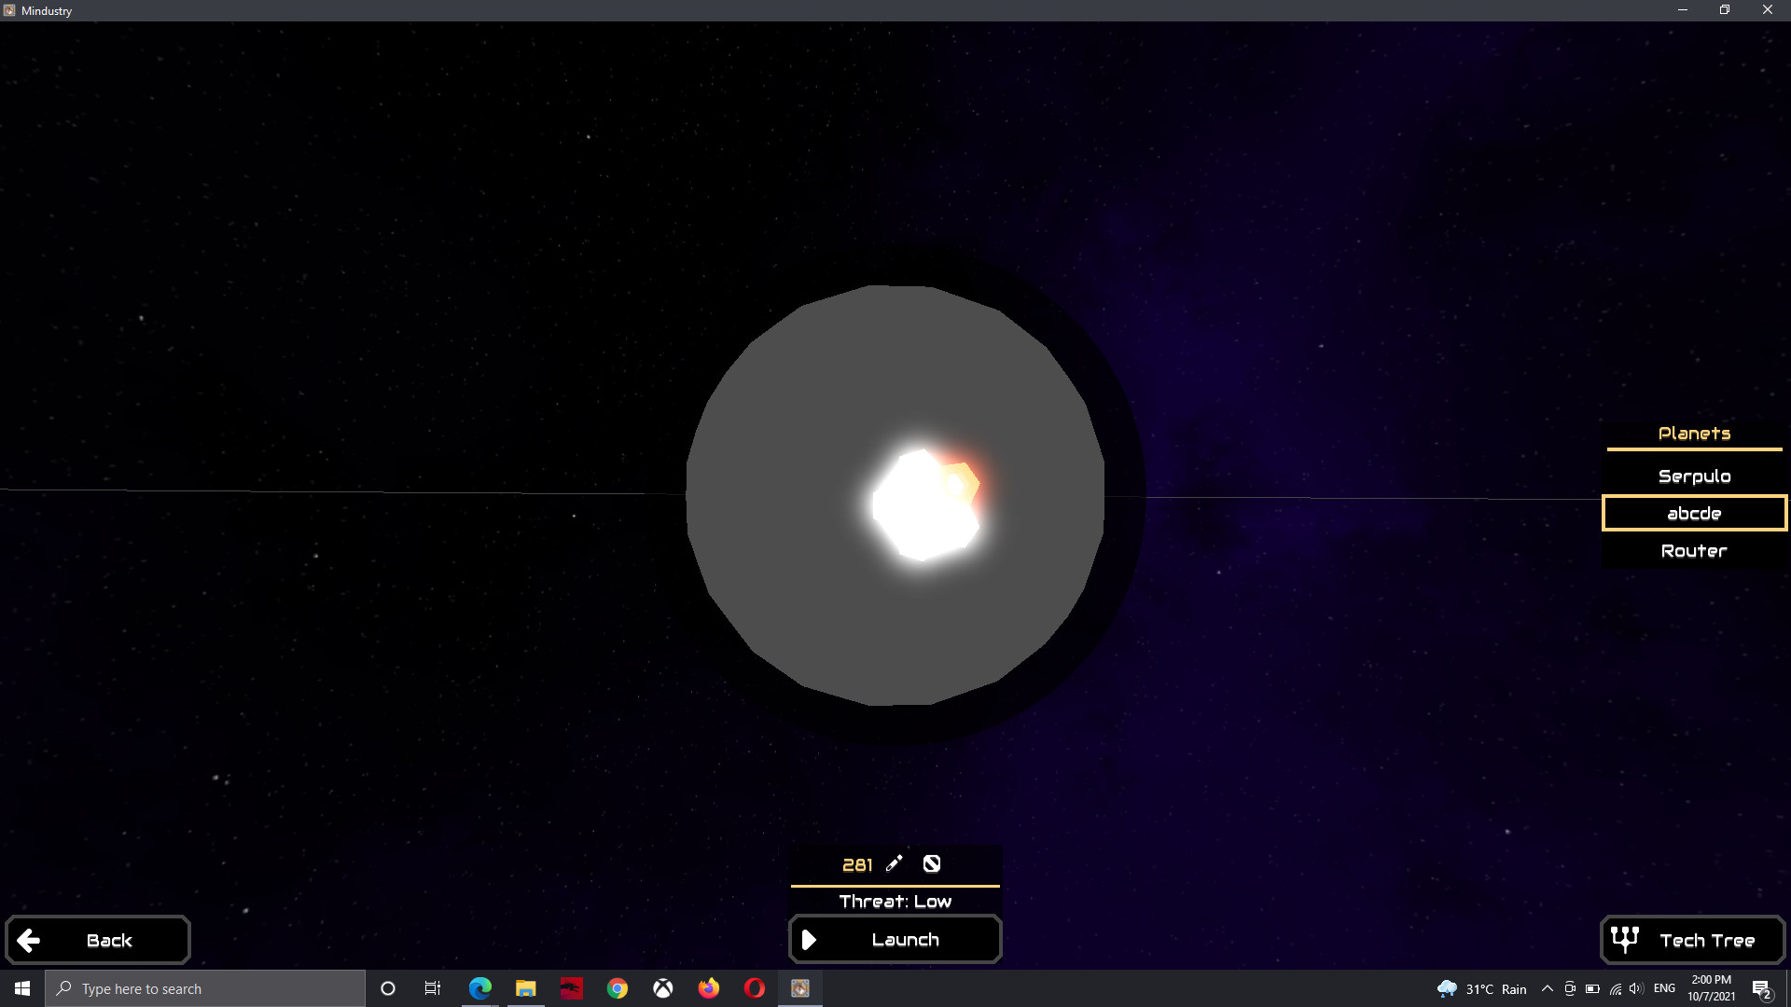
Task: Select the Router planet
Action: click(x=1694, y=551)
